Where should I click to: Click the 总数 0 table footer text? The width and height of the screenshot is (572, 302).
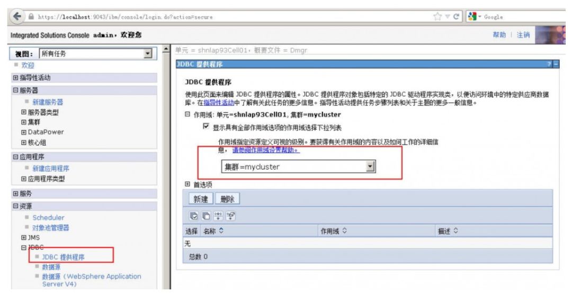198,257
